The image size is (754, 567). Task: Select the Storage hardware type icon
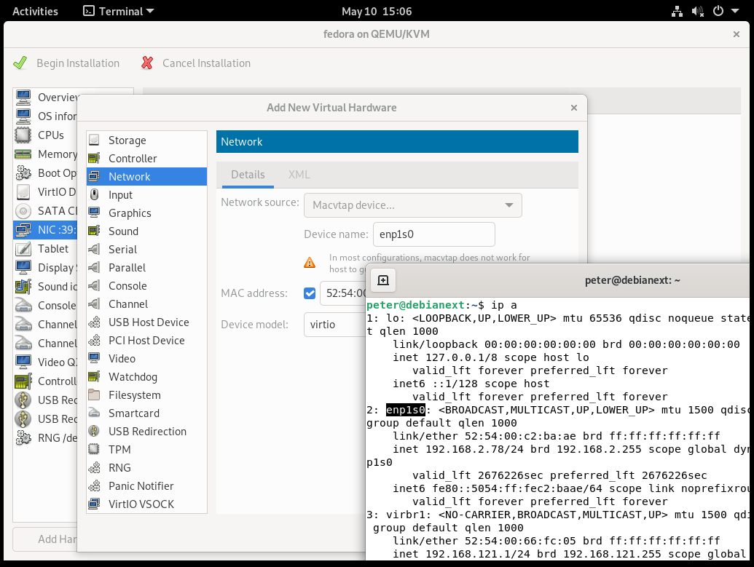94,140
